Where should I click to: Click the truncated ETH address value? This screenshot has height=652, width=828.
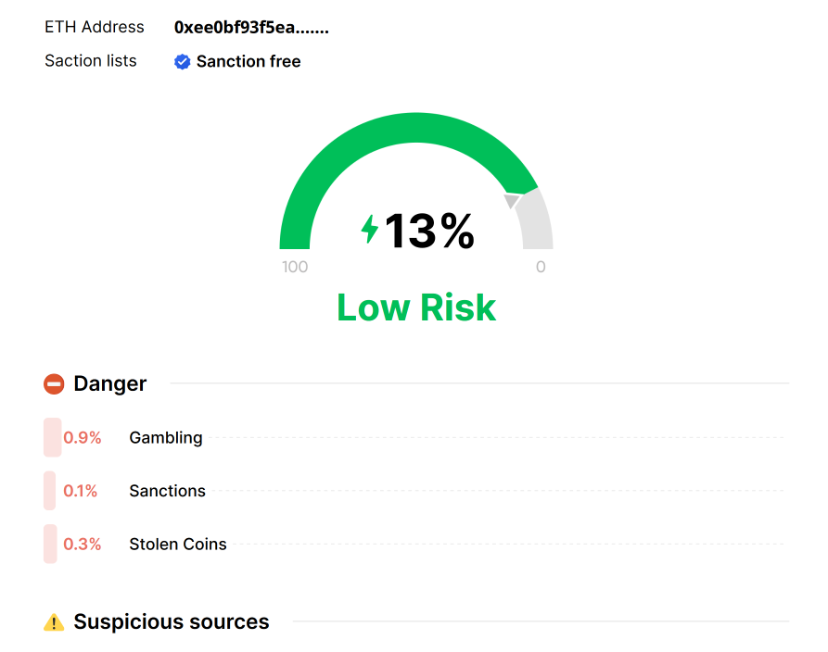point(251,28)
